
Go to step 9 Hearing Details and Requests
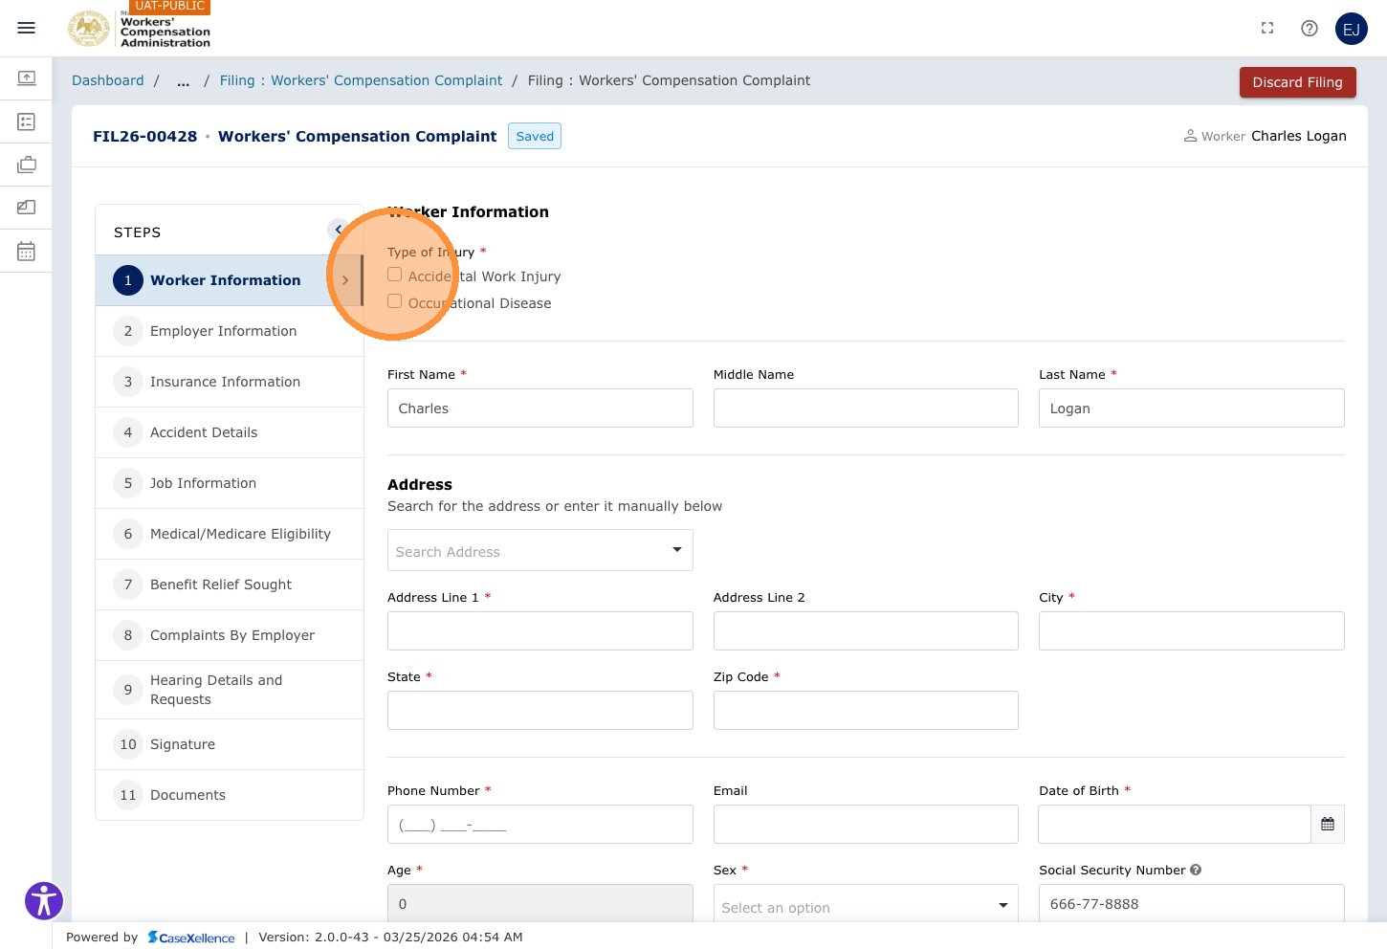pos(230,690)
